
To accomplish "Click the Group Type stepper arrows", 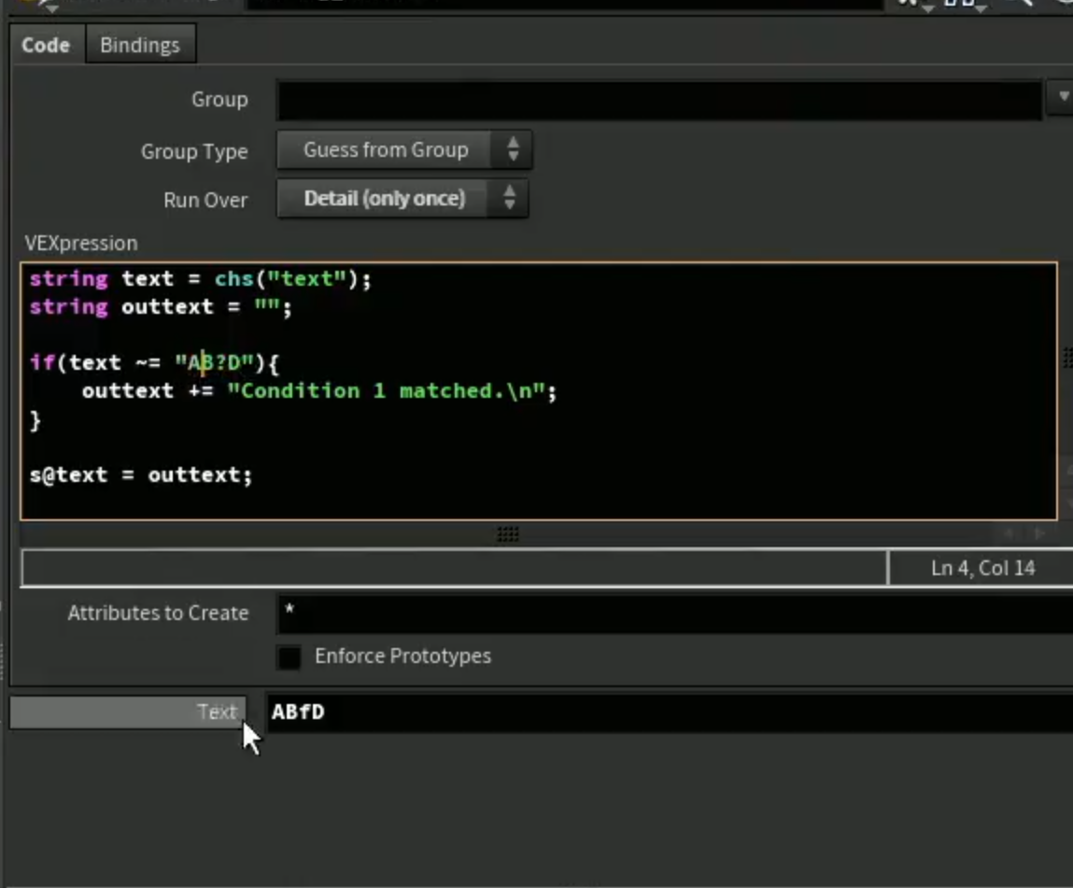I will coord(513,149).
